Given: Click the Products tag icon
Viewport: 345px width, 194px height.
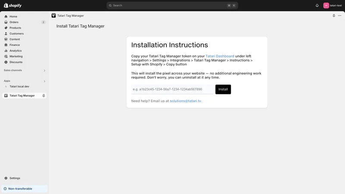Looking at the screenshot, I should 6,28.
